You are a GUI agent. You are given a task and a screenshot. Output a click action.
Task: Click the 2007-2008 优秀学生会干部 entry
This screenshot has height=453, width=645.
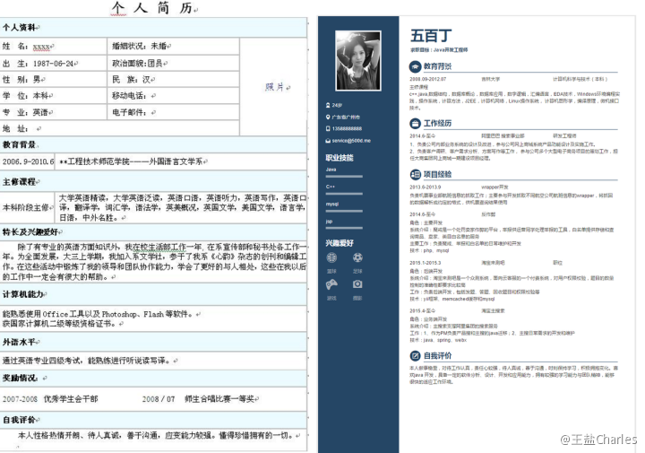pos(50,399)
